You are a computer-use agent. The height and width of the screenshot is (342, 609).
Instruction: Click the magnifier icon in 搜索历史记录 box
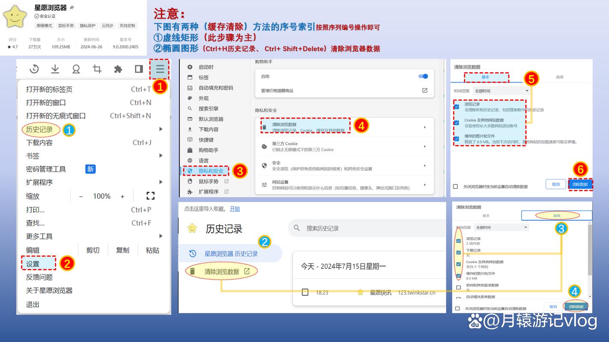[x=297, y=228]
